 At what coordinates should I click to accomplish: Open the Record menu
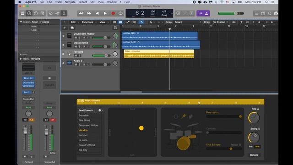tap(83, 2)
